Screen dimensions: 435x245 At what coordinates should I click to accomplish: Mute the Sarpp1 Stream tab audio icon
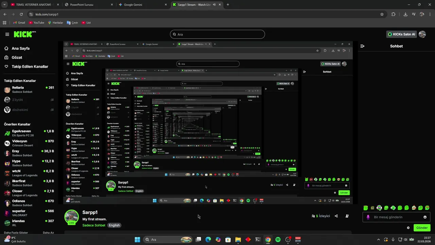[x=214, y=5]
